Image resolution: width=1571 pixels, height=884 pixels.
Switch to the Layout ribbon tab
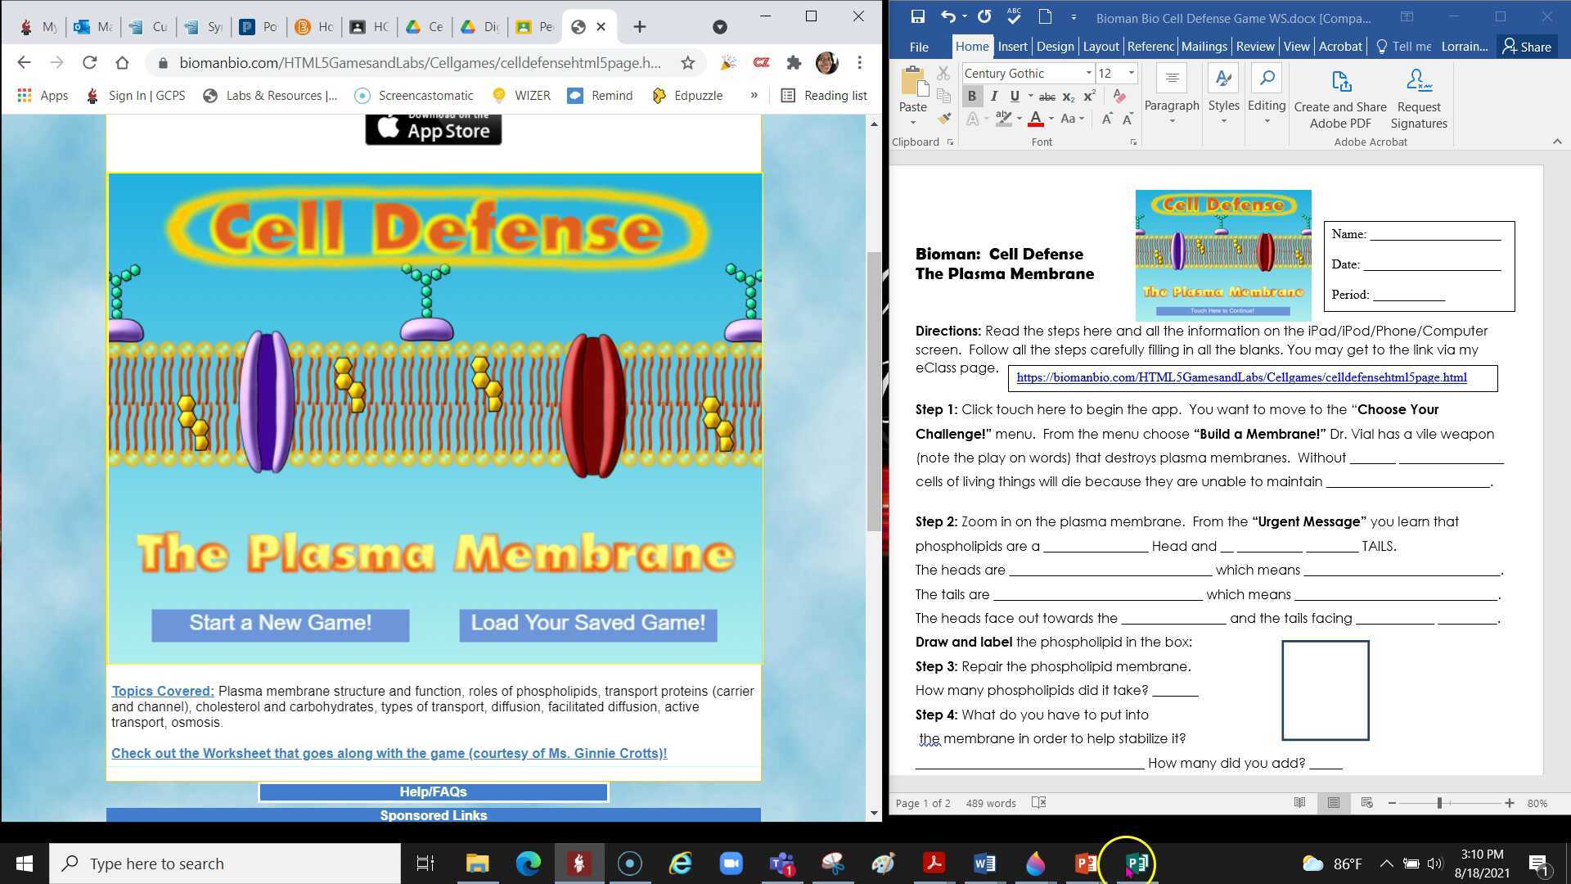(x=1101, y=47)
